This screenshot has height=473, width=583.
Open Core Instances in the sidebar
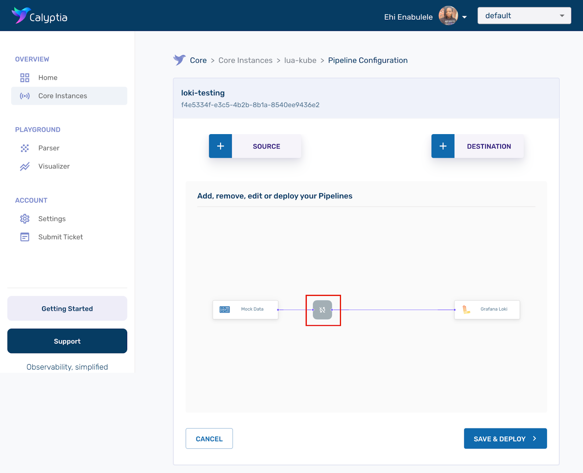[69, 96]
